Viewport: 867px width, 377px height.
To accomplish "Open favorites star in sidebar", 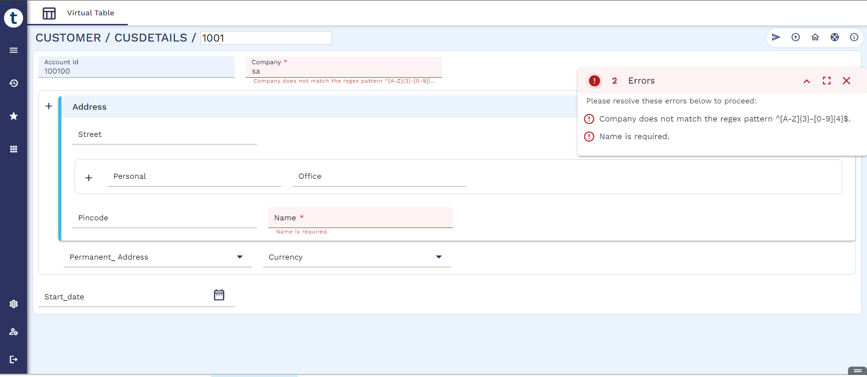I will tap(14, 116).
